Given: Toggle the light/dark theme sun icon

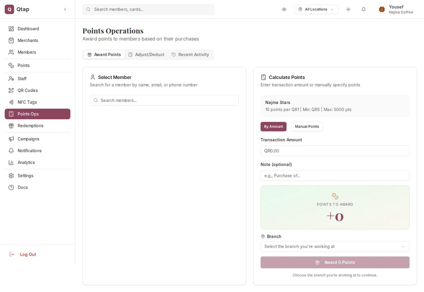Looking at the screenshot, I should coord(348,10).
